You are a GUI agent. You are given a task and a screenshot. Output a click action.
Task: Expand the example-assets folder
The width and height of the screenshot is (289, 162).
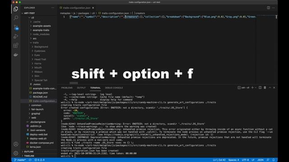39,26
